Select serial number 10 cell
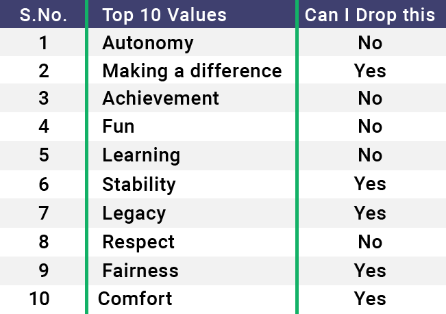Screen dimensions: 446x314 43,298
